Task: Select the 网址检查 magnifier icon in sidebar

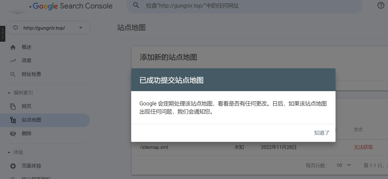Action: pos(13,74)
